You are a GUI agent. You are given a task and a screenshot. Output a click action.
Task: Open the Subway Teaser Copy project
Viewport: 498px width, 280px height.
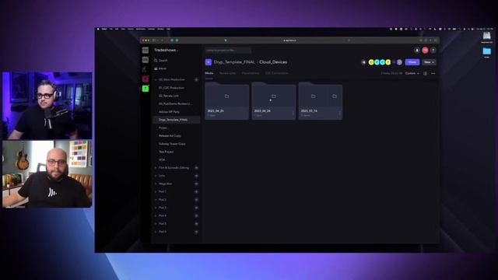pos(172,144)
